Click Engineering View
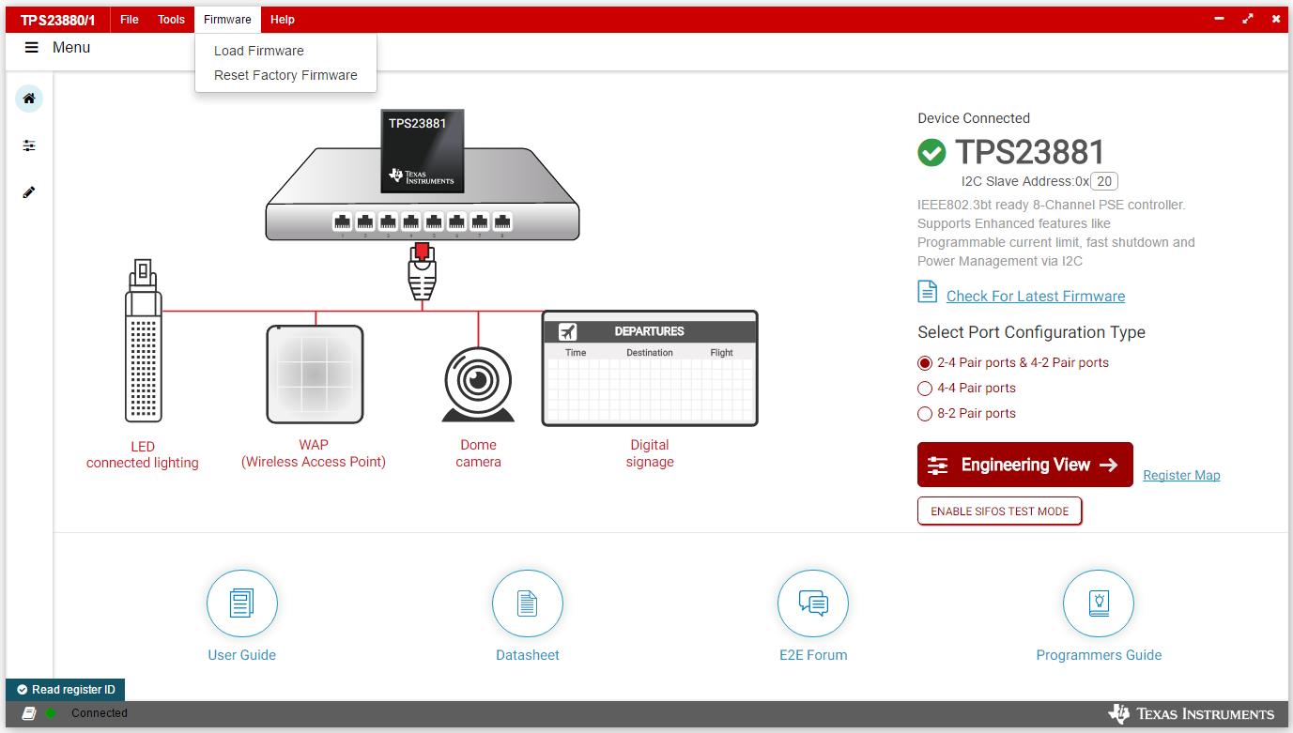The height and width of the screenshot is (733, 1293). tap(1024, 464)
